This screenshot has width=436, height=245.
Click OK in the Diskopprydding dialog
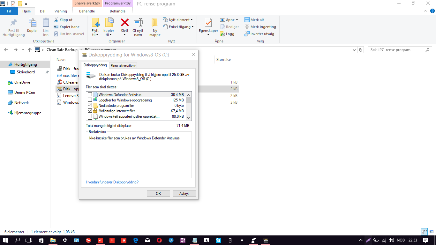click(158, 194)
